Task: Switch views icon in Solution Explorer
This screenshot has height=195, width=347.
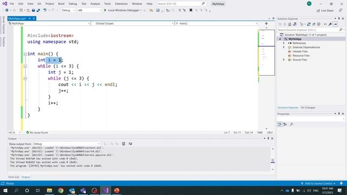Action: click(x=294, y=24)
